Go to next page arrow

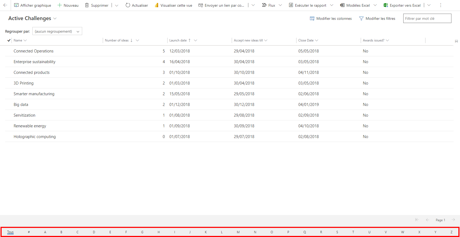[453, 220]
